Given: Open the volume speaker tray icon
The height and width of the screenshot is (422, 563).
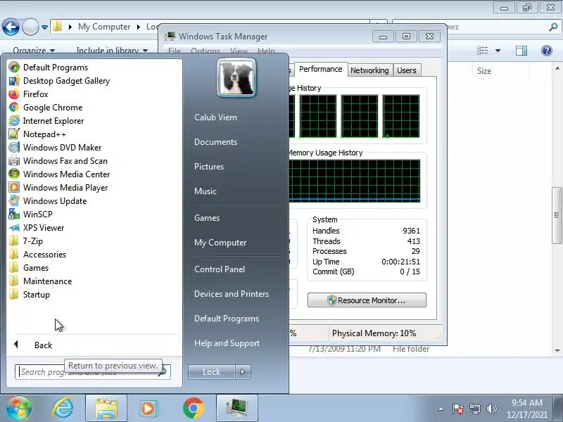Looking at the screenshot, I should (x=491, y=409).
